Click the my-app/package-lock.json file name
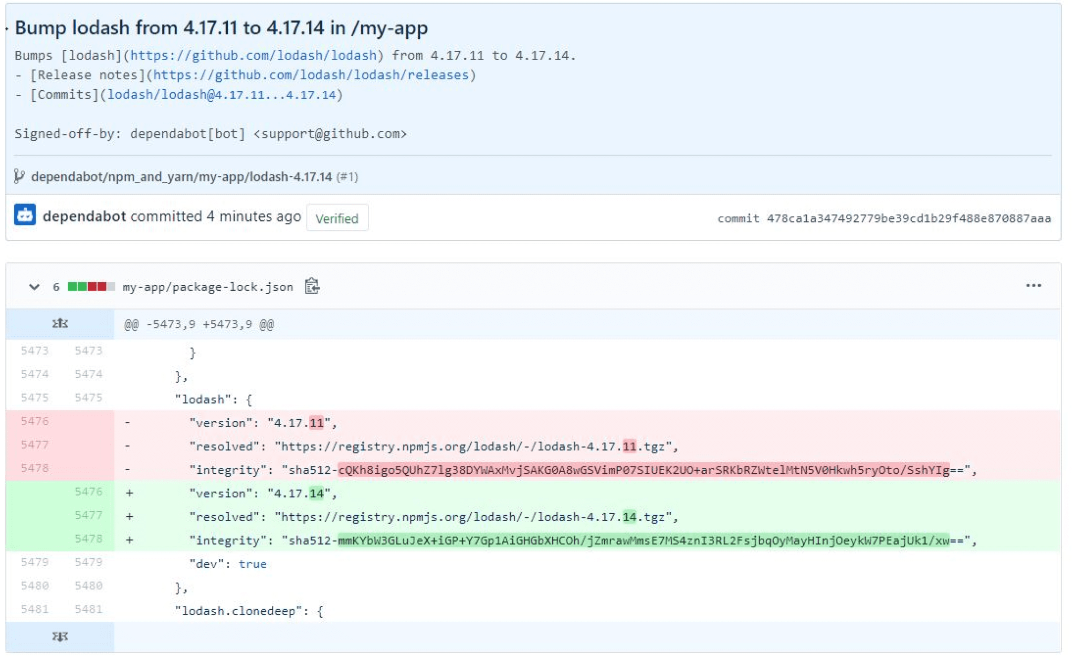The height and width of the screenshot is (659, 1075). 208,286
